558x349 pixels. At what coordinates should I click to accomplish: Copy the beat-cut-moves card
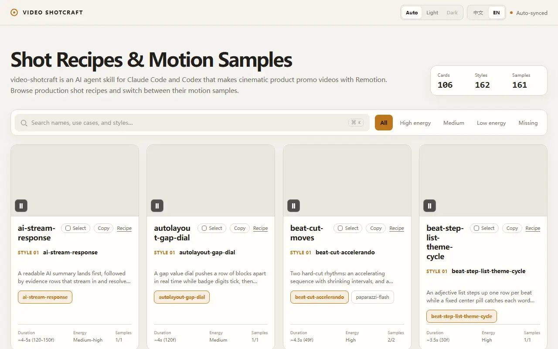pos(376,228)
